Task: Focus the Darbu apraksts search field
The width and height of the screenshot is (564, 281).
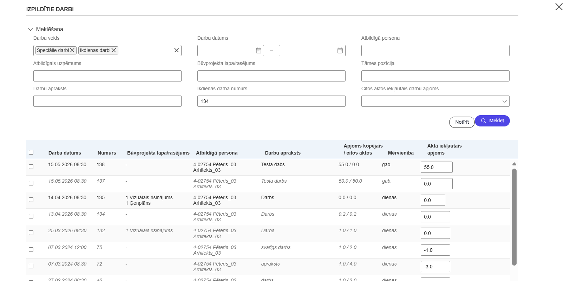Action: click(107, 101)
